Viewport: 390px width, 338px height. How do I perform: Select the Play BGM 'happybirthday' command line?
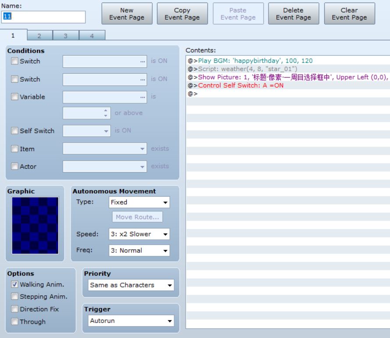pos(288,61)
